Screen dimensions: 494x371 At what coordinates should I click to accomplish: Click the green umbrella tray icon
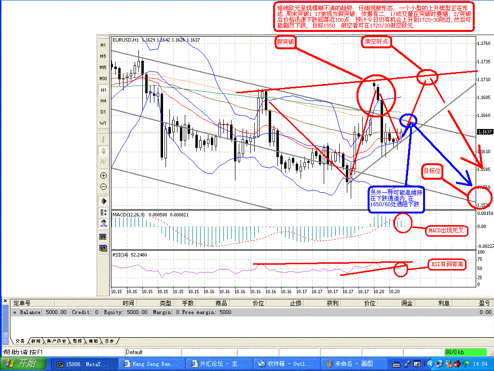click(467, 364)
